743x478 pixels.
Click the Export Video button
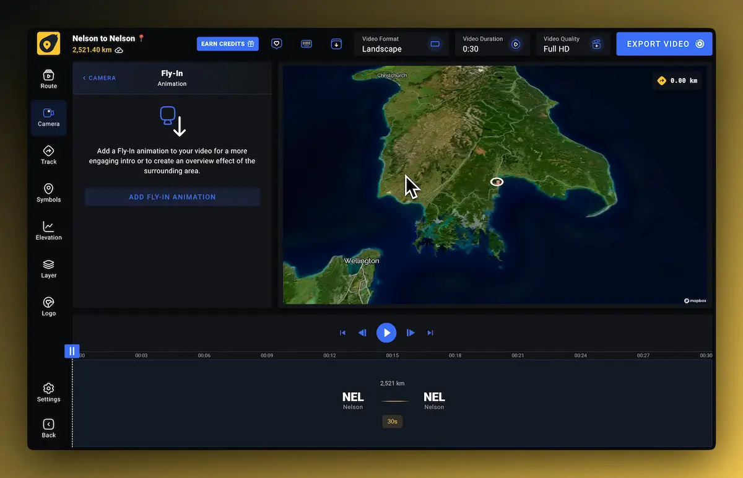664,44
